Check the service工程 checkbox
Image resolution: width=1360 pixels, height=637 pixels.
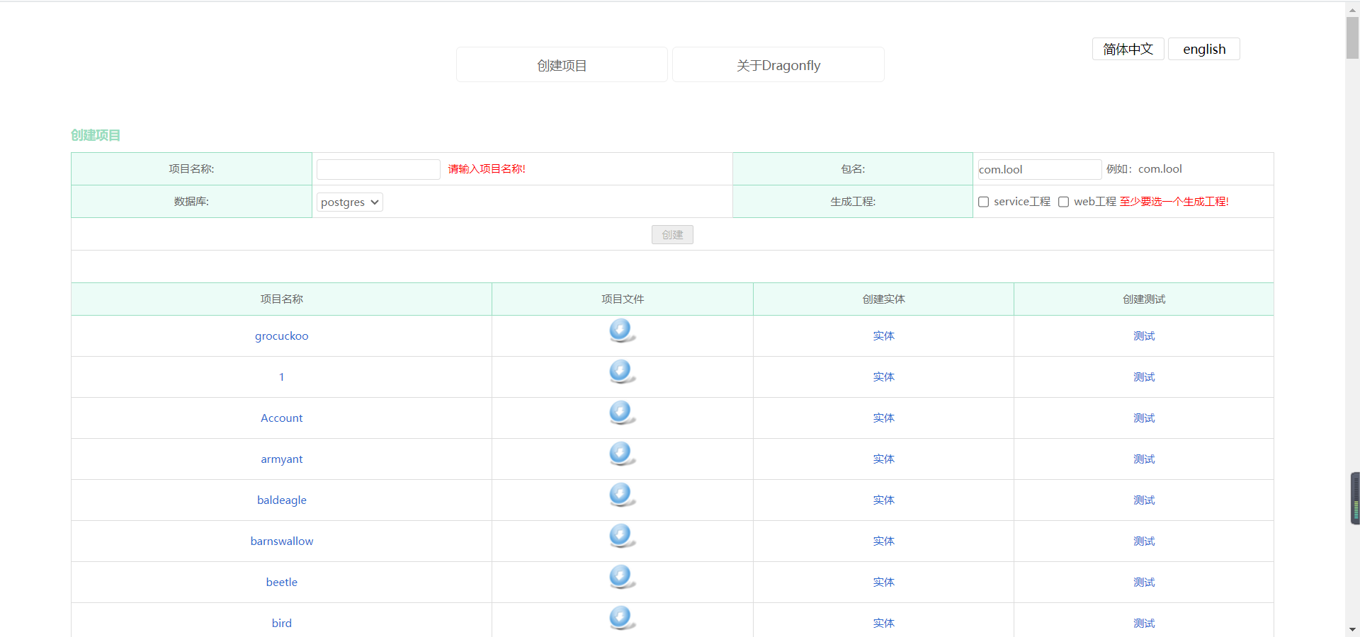984,202
